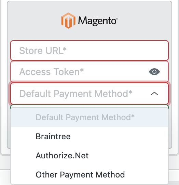179x185 pixels.
Task: Click the gray card area beside Magento logo
Action: pos(144,20)
